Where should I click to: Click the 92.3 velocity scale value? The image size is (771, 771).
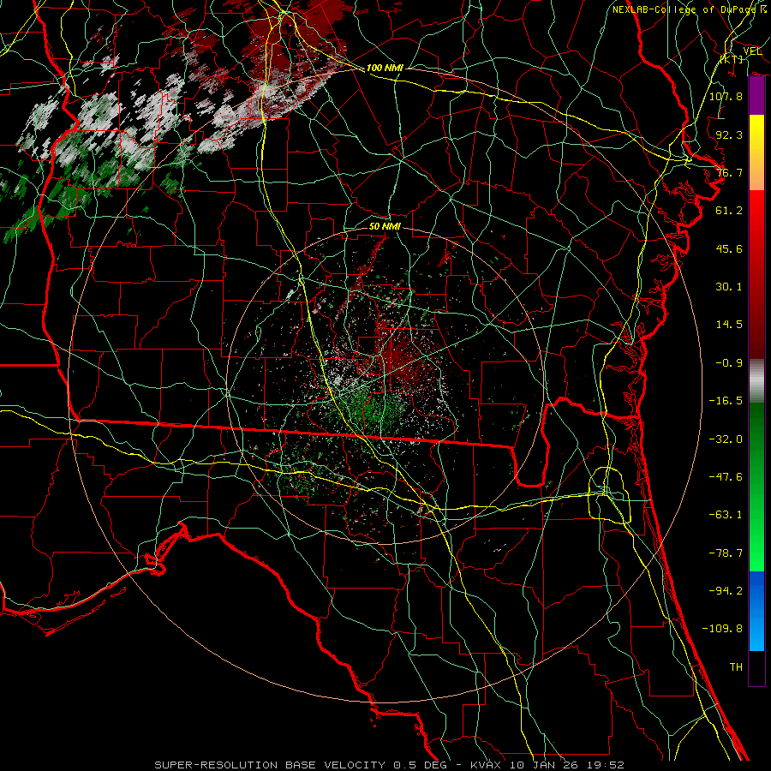(x=729, y=134)
